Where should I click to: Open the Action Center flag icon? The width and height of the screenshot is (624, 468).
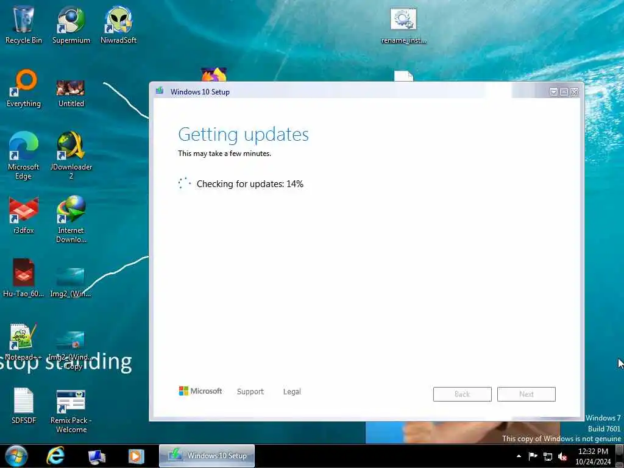(x=533, y=456)
